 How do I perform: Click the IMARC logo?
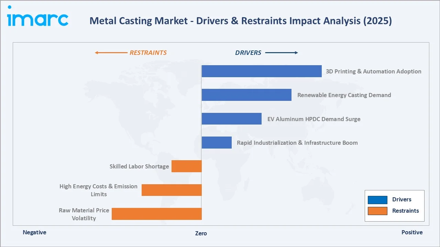37,19
